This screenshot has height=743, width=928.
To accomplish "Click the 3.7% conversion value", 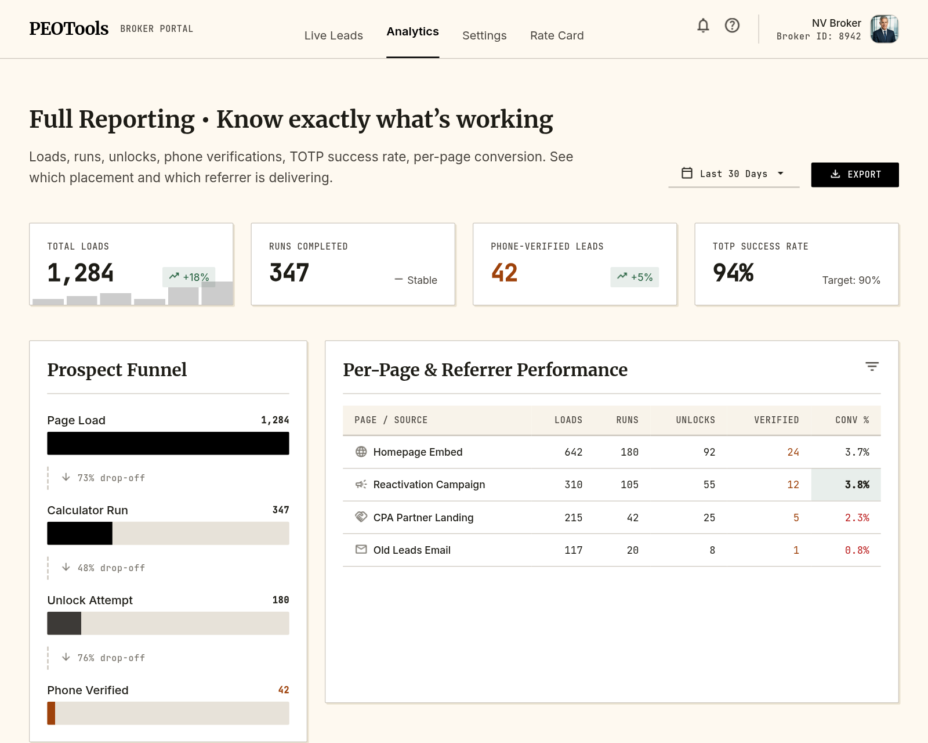I will [x=857, y=452].
